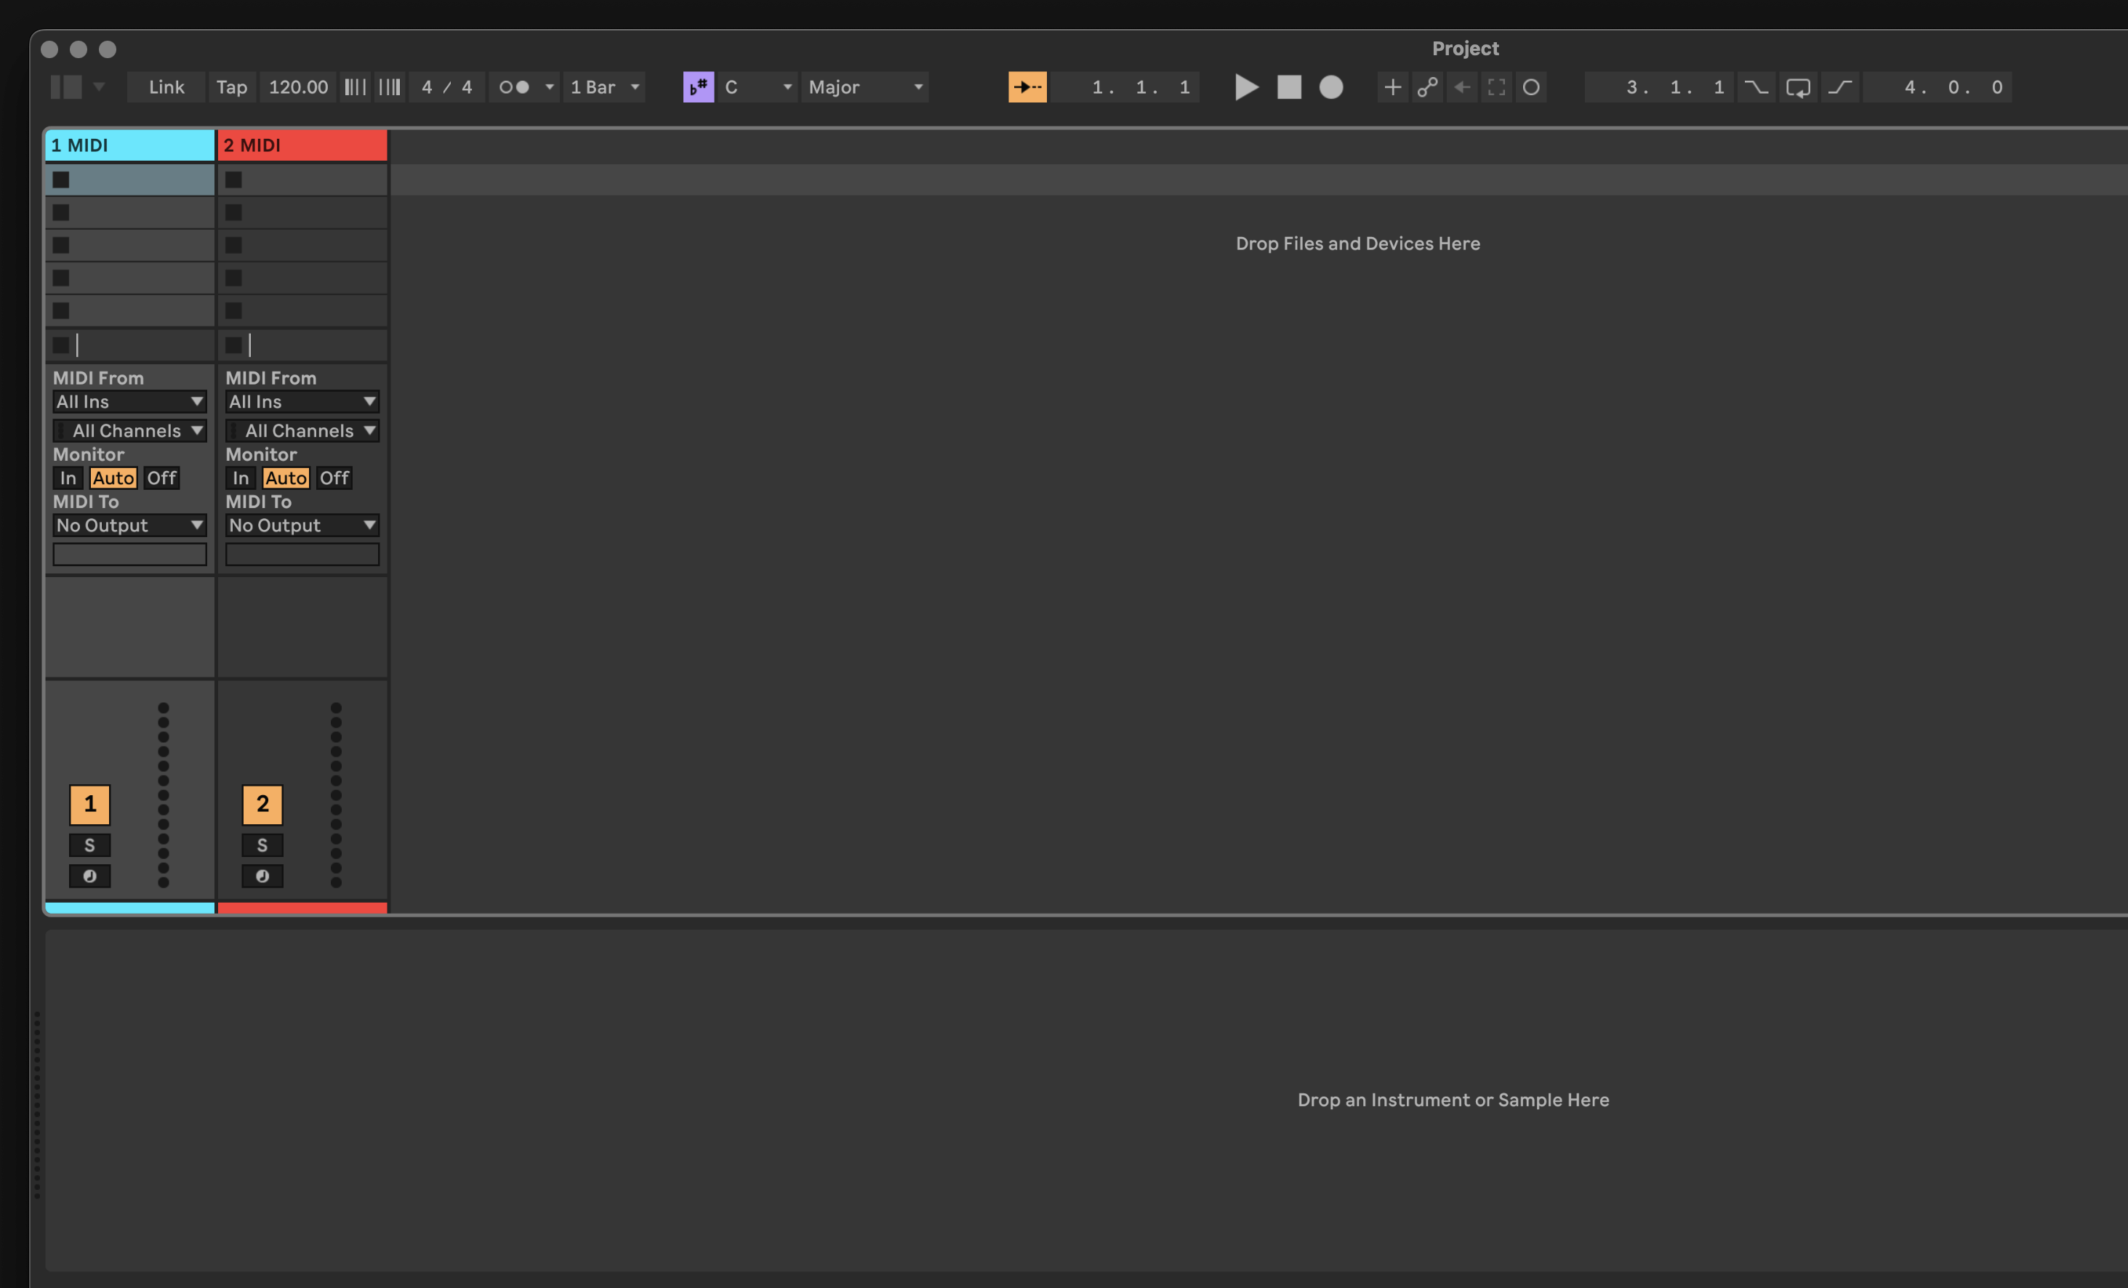Viewport: 2128px width, 1288px height.
Task: Open MIDI To No Output dropdown on track 1
Action: [129, 525]
